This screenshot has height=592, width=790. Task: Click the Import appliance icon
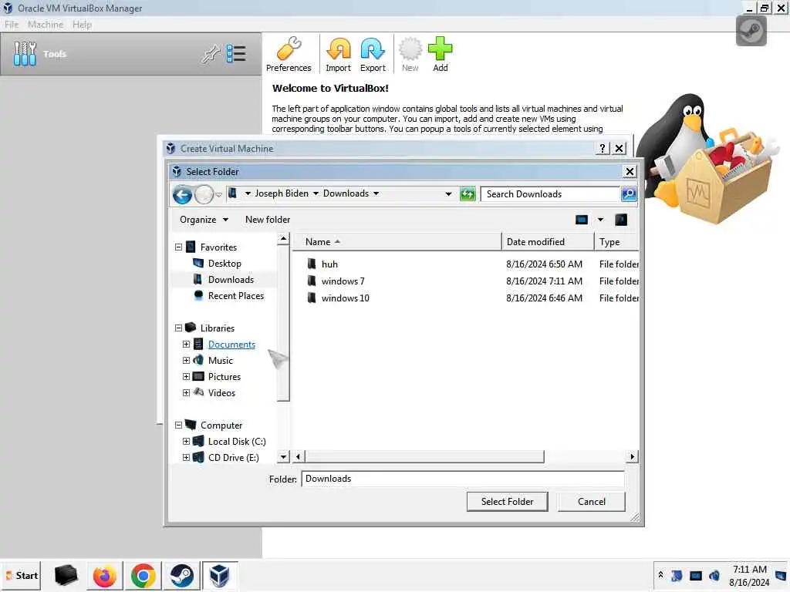coord(338,49)
